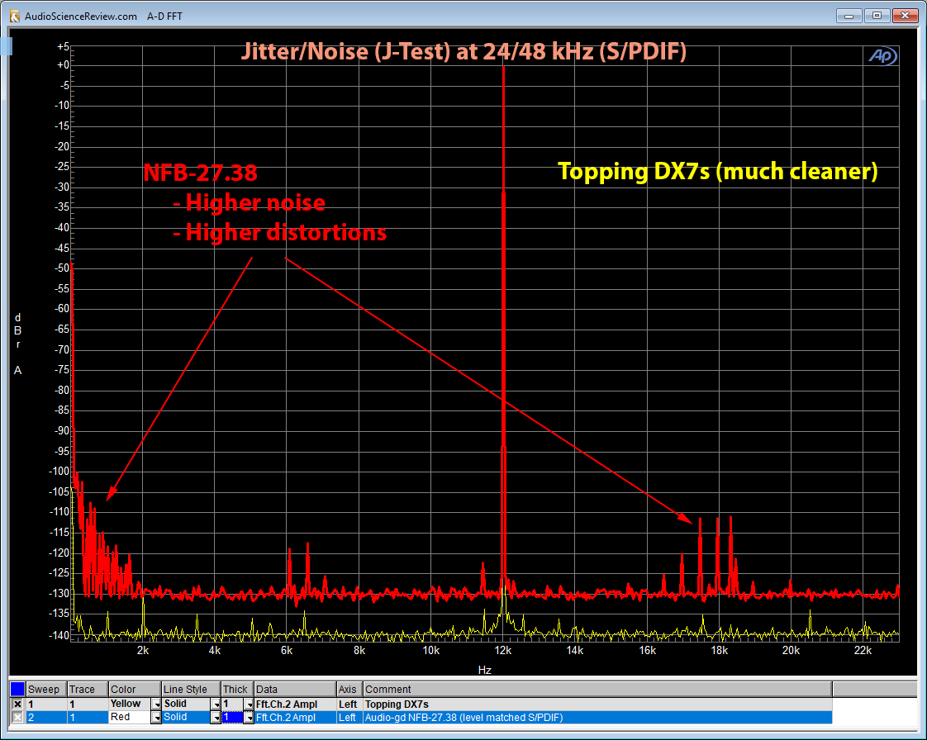The width and height of the screenshot is (927, 740).
Task: Click 'Fft.Ch.2 Ampl' data cell in Red row
Action: tap(295, 717)
